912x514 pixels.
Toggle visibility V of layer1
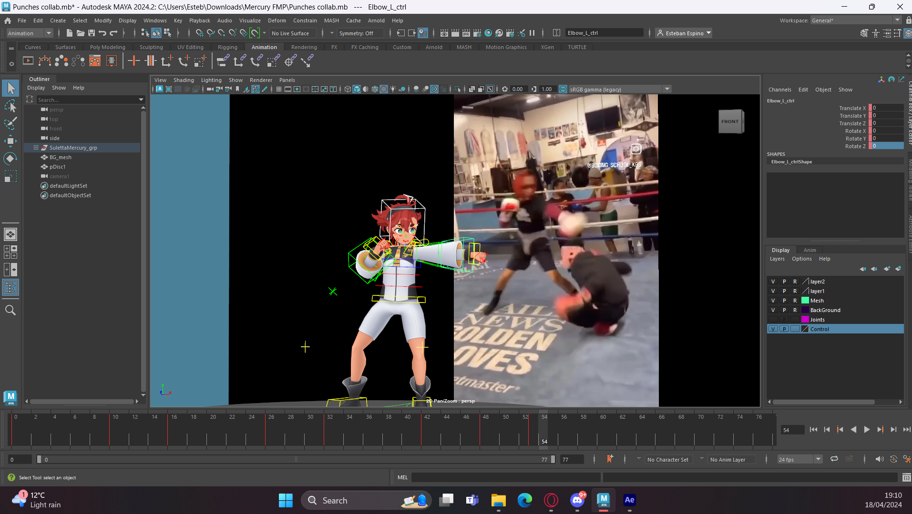pos(773,291)
